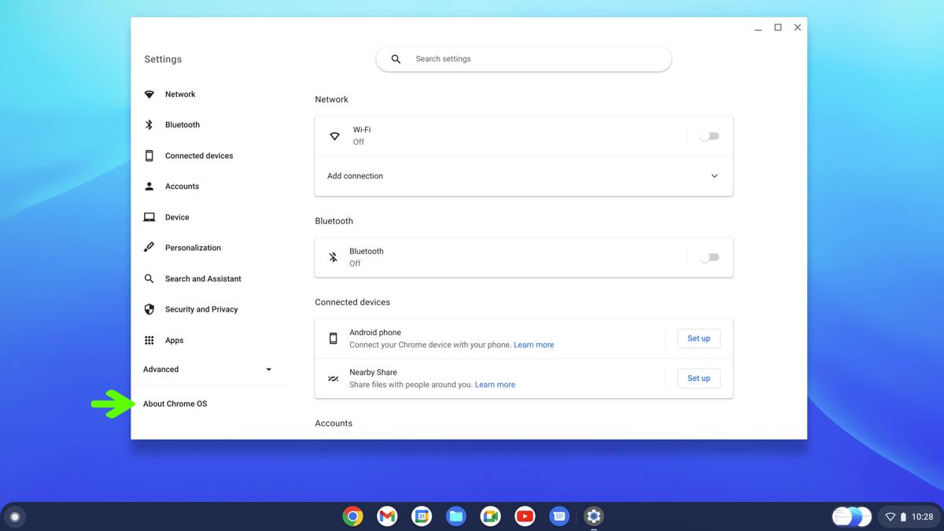Screen dimensions: 944x531
Task: Open the Device settings section
Action: click(x=176, y=216)
